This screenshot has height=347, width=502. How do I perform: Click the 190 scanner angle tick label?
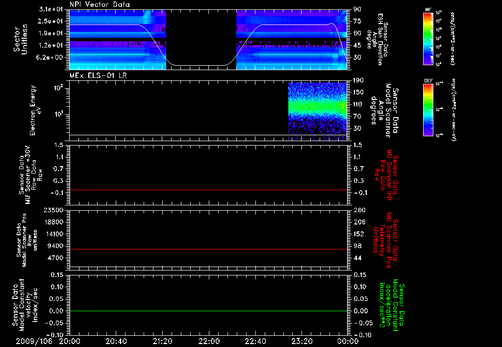(358, 80)
